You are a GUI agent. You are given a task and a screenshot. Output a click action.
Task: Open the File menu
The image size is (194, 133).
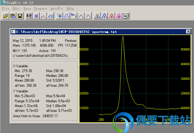(6, 9)
